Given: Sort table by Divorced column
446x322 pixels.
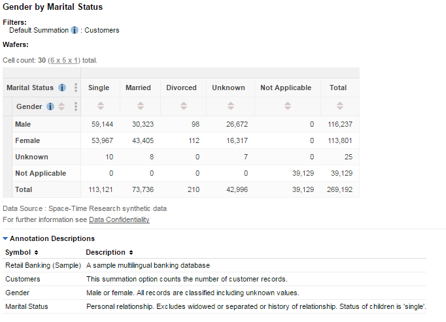Looking at the screenshot, I should [x=183, y=106].
